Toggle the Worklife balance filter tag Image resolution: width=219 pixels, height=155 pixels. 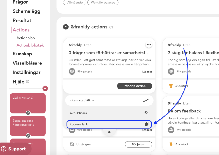click(x=103, y=3)
